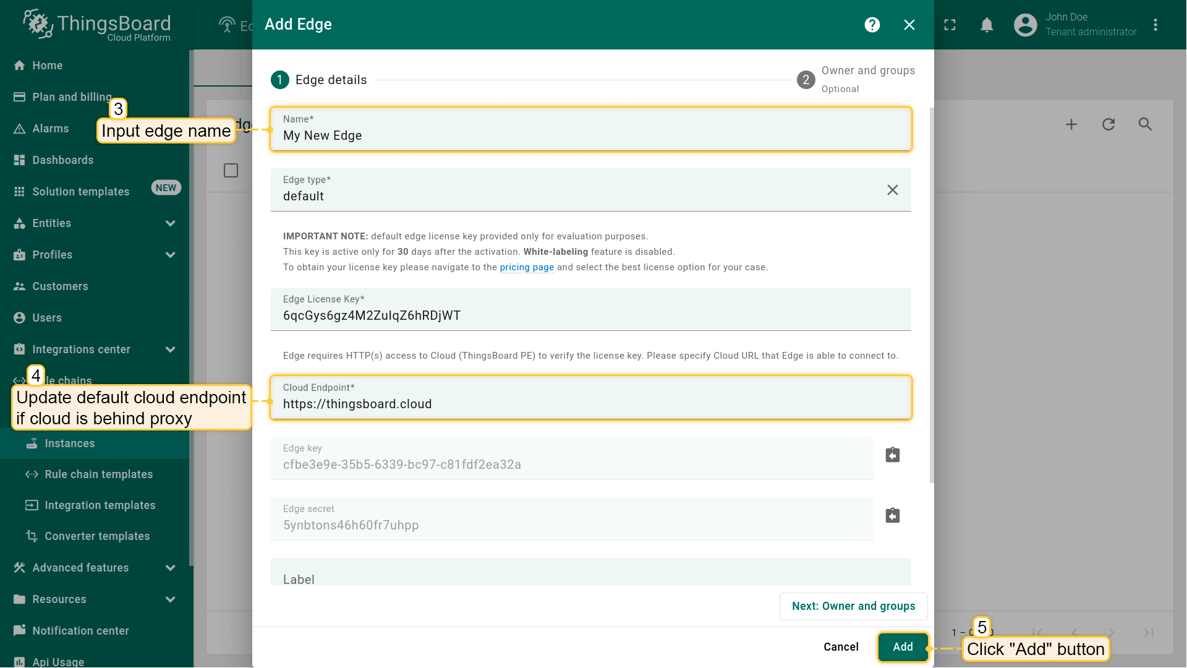Clear the Edge type field value
1187x668 pixels.
pyautogui.click(x=893, y=190)
